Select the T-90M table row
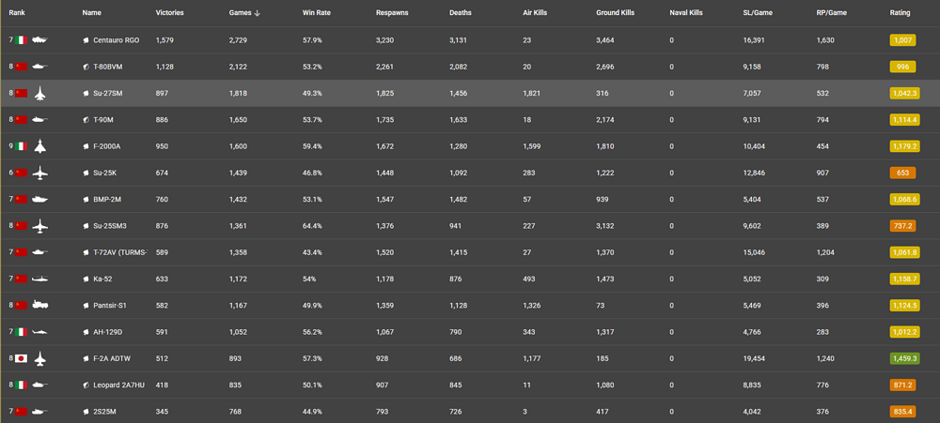The height and width of the screenshot is (423, 940). pyautogui.click(x=470, y=120)
